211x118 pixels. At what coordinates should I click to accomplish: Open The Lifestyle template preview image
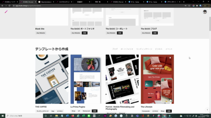coord(157,79)
